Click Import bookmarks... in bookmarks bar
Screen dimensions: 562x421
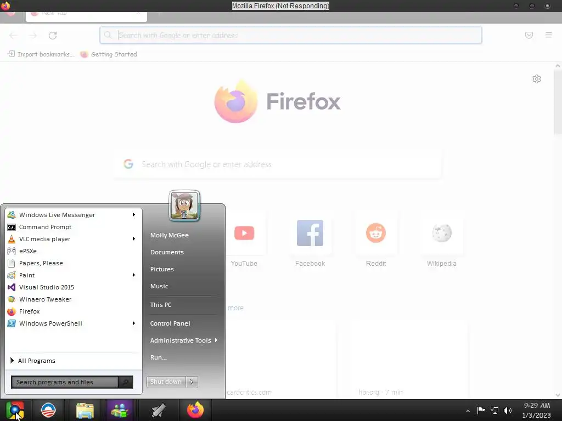click(x=41, y=54)
